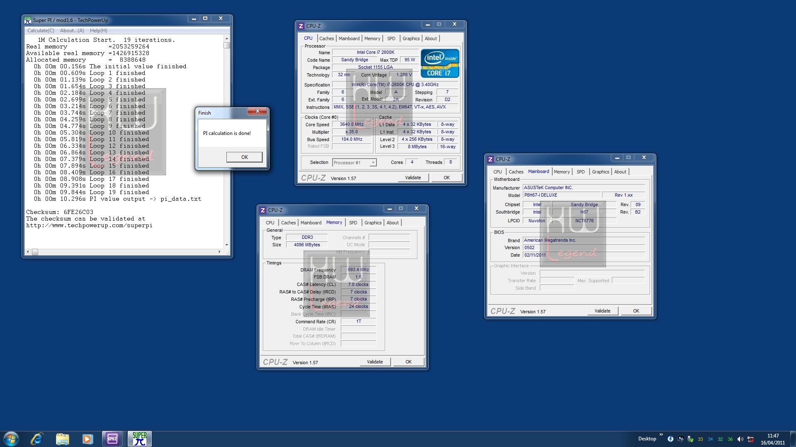The width and height of the screenshot is (796, 447).
Task: Open the monitor utility tray icon
Action: [680, 439]
